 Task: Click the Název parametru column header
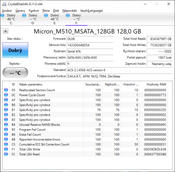tap(50, 84)
